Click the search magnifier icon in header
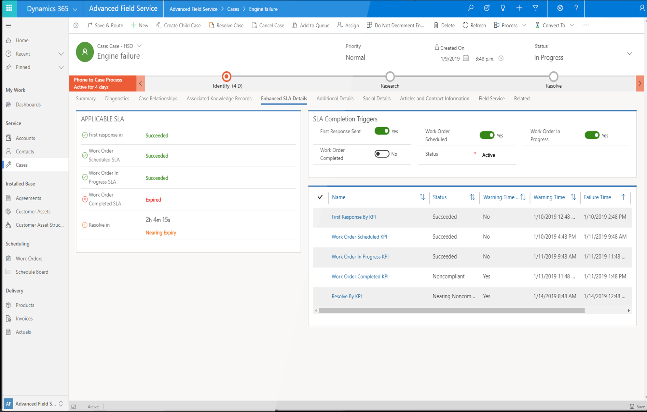Screen dimensions: 647x412 coord(471,8)
